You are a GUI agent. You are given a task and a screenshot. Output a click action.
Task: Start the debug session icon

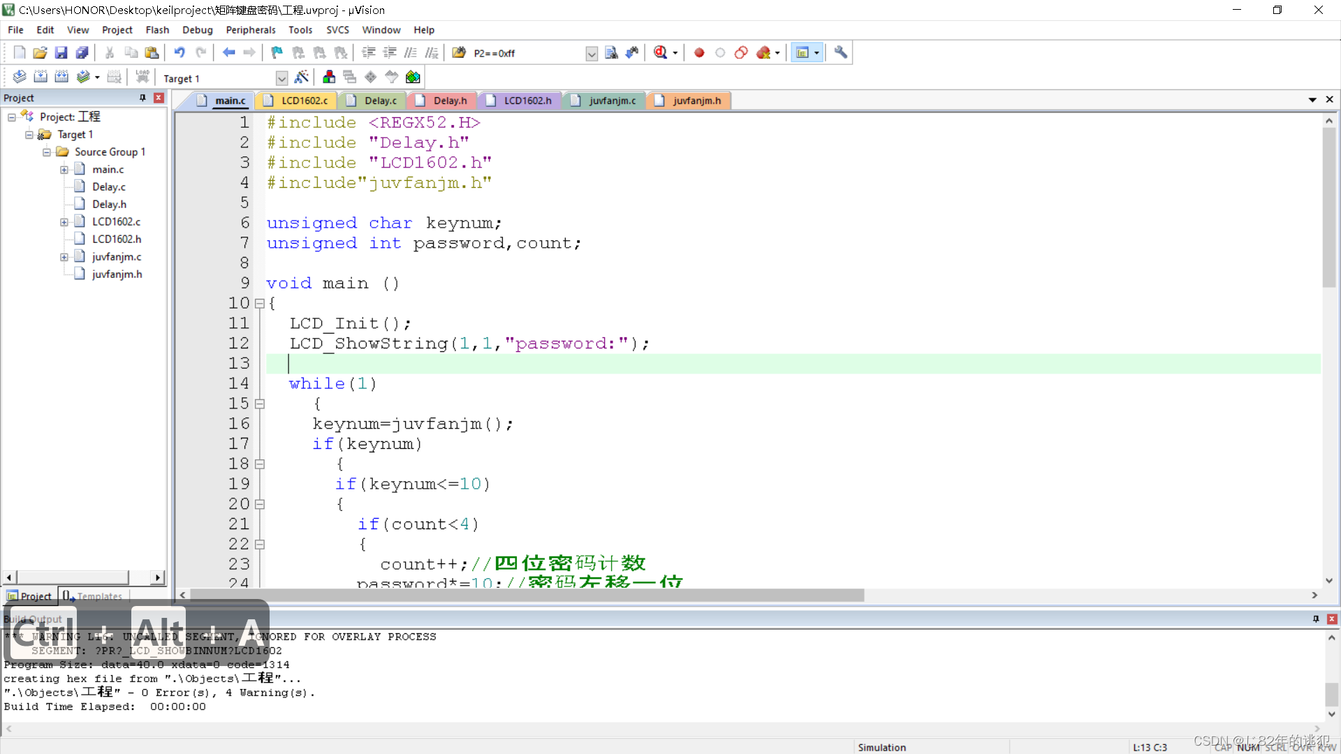pos(660,52)
